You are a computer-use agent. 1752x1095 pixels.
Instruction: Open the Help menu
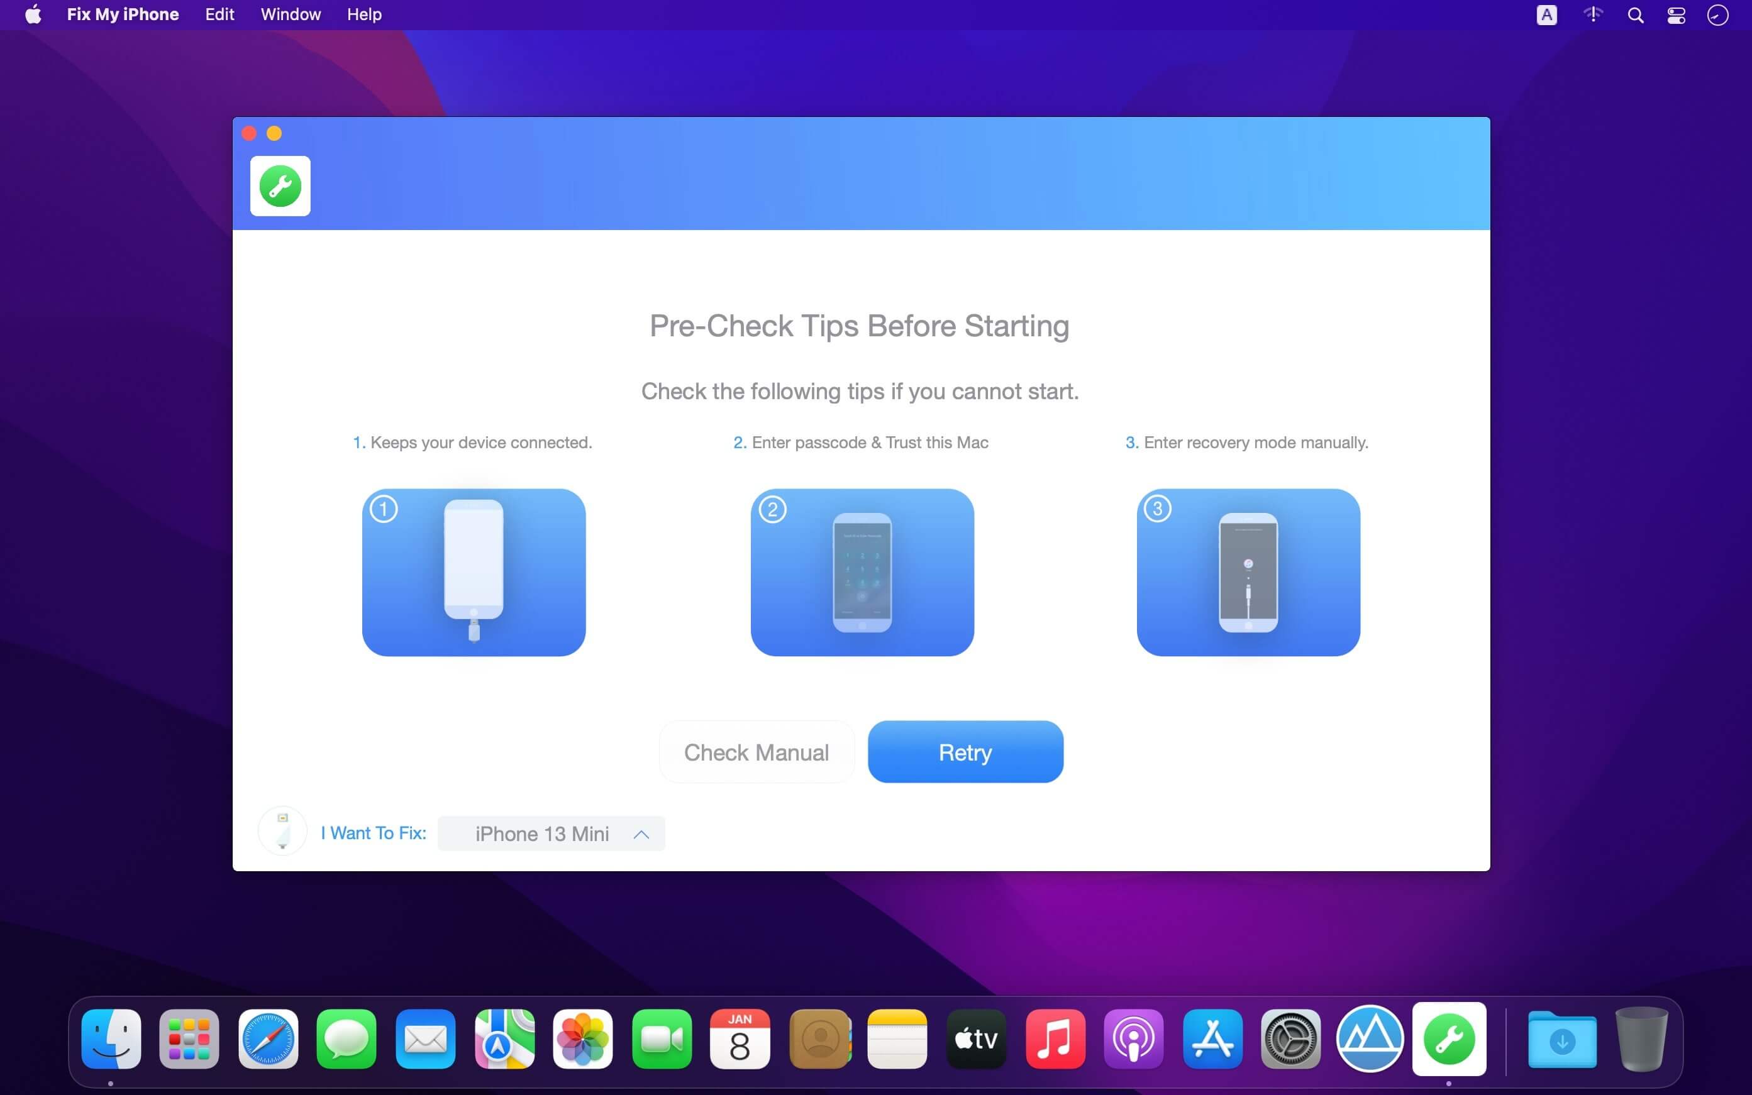click(363, 14)
